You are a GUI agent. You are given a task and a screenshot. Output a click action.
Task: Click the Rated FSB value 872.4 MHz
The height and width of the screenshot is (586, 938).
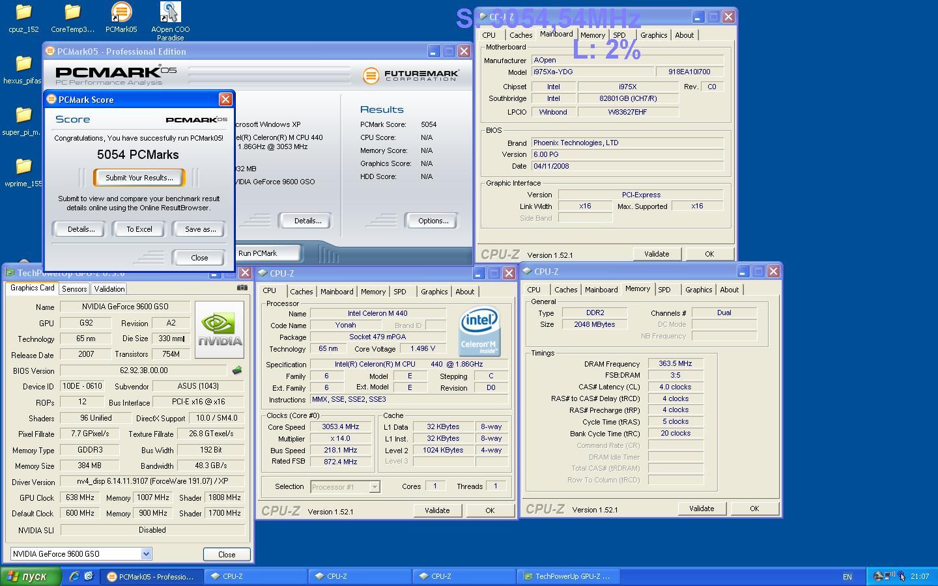click(341, 462)
